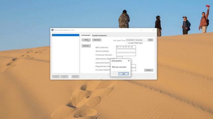The width and height of the screenshot is (213, 119).
Task: Click the Reboot button
Action: coord(149,70)
